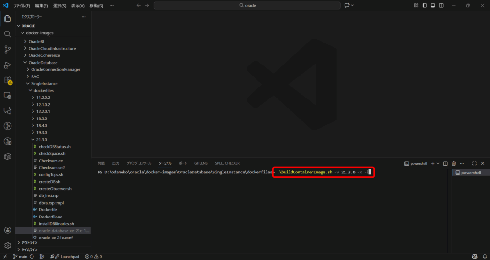Open the Search view in activity bar
This screenshot has height=260, width=490.
(x=8, y=34)
